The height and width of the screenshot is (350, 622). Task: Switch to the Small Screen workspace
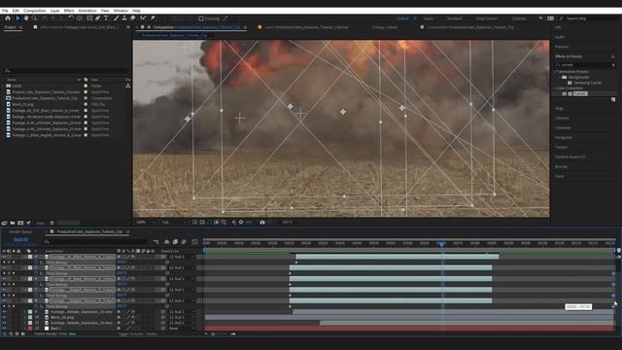point(486,18)
